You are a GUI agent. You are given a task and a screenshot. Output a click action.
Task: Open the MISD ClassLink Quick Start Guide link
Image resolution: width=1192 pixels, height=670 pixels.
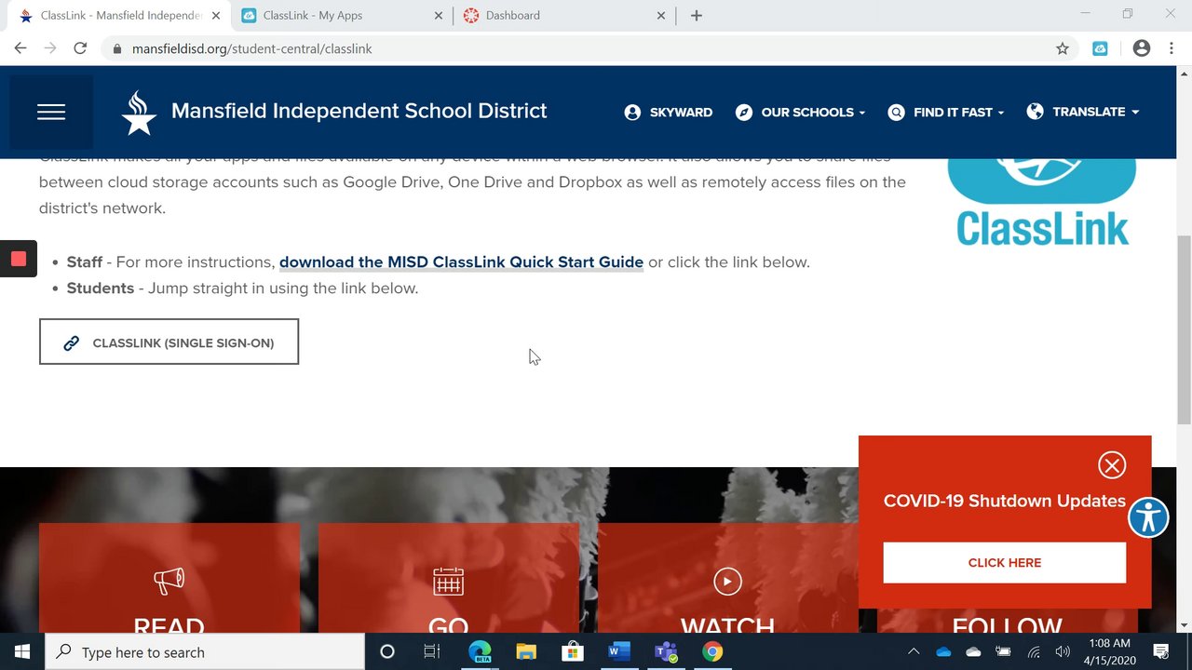tap(461, 262)
